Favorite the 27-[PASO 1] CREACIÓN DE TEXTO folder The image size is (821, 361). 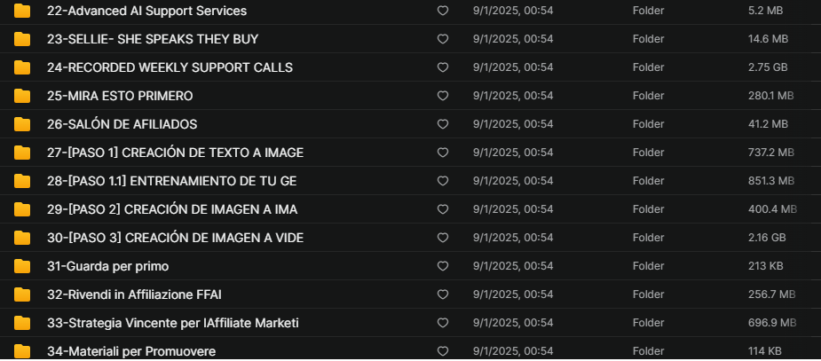tap(443, 153)
